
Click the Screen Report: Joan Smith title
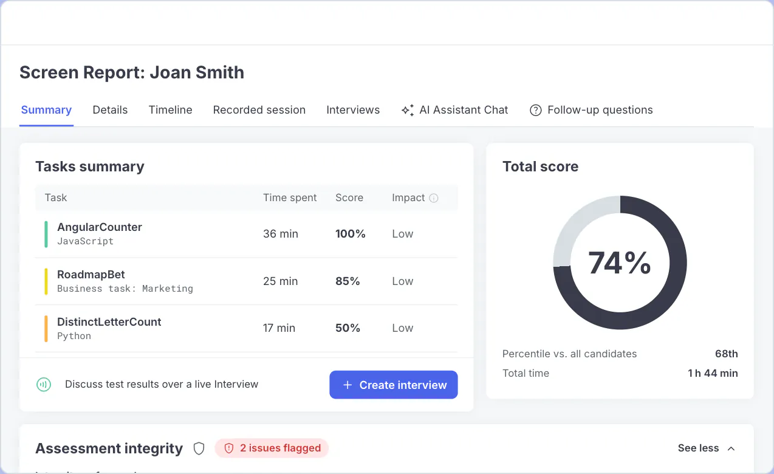132,72
